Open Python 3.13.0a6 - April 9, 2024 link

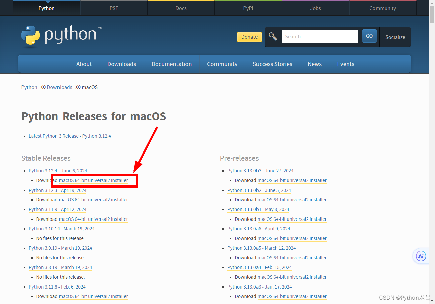pyautogui.click(x=259, y=229)
